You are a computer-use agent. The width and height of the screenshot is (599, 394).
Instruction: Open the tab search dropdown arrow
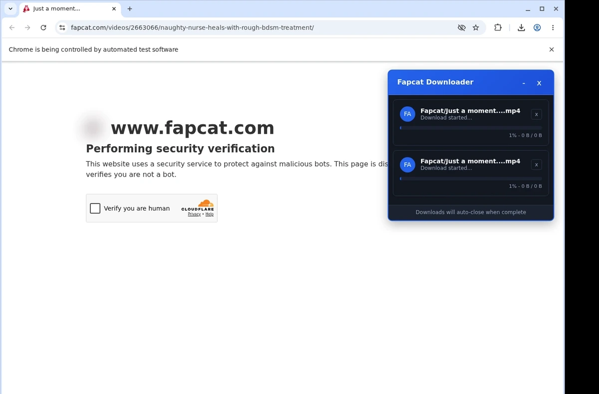tap(10, 9)
